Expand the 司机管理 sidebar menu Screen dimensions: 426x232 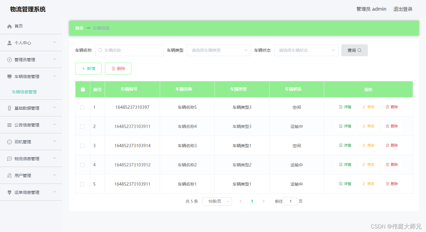pyautogui.click(x=31, y=142)
